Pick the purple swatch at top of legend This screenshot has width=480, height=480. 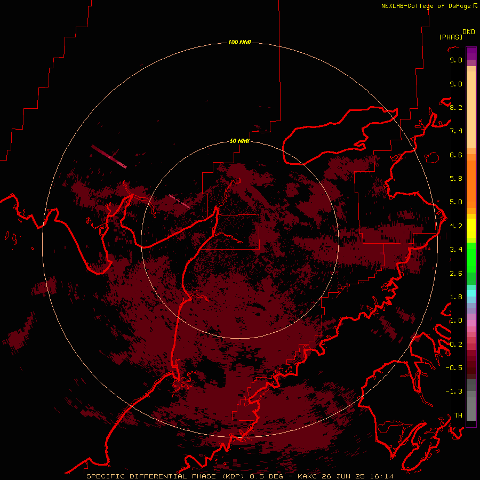point(471,53)
